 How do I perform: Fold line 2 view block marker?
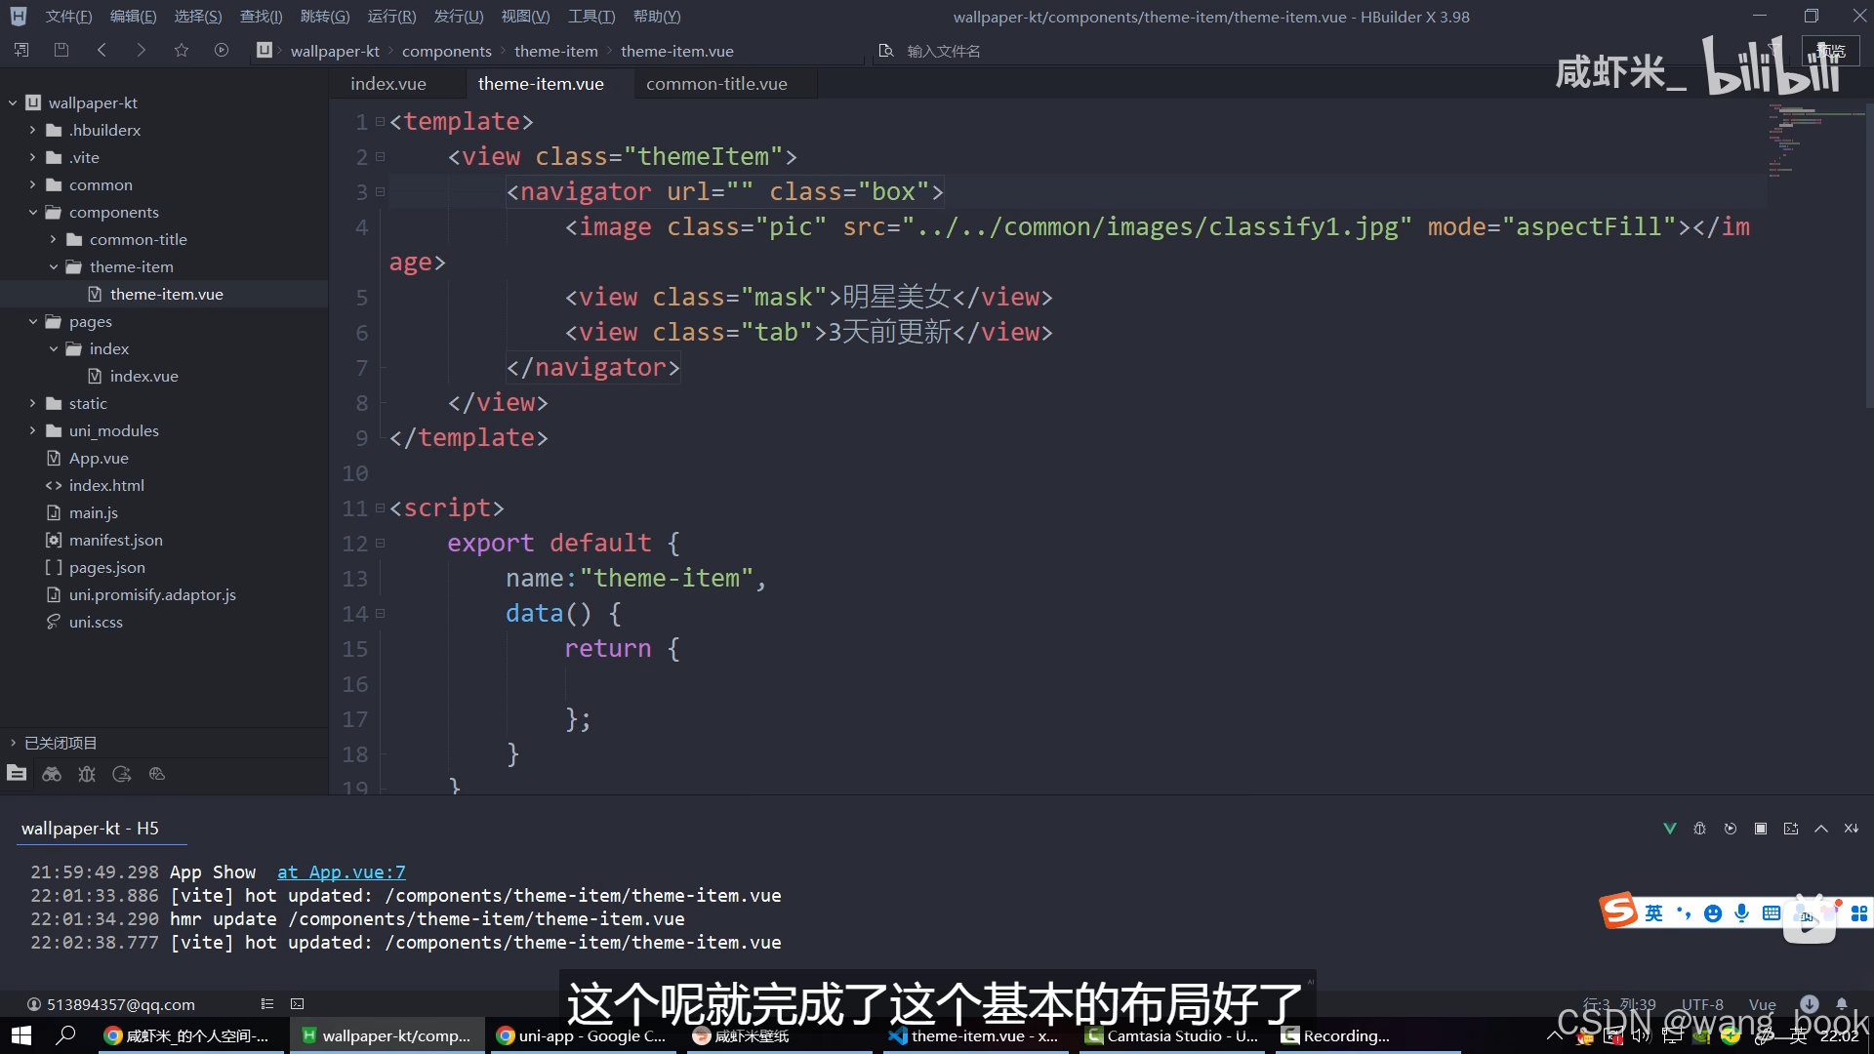[x=381, y=156]
